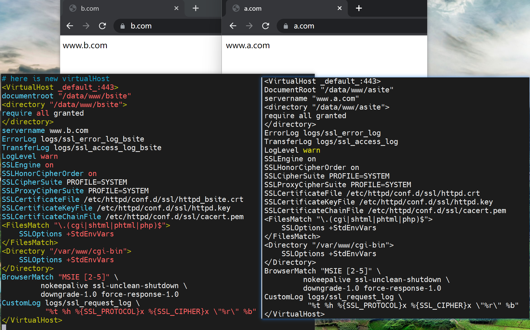The image size is (530, 330).
Task: Click servername www.b.com line in left terminal
Action: pyautogui.click(x=45, y=131)
